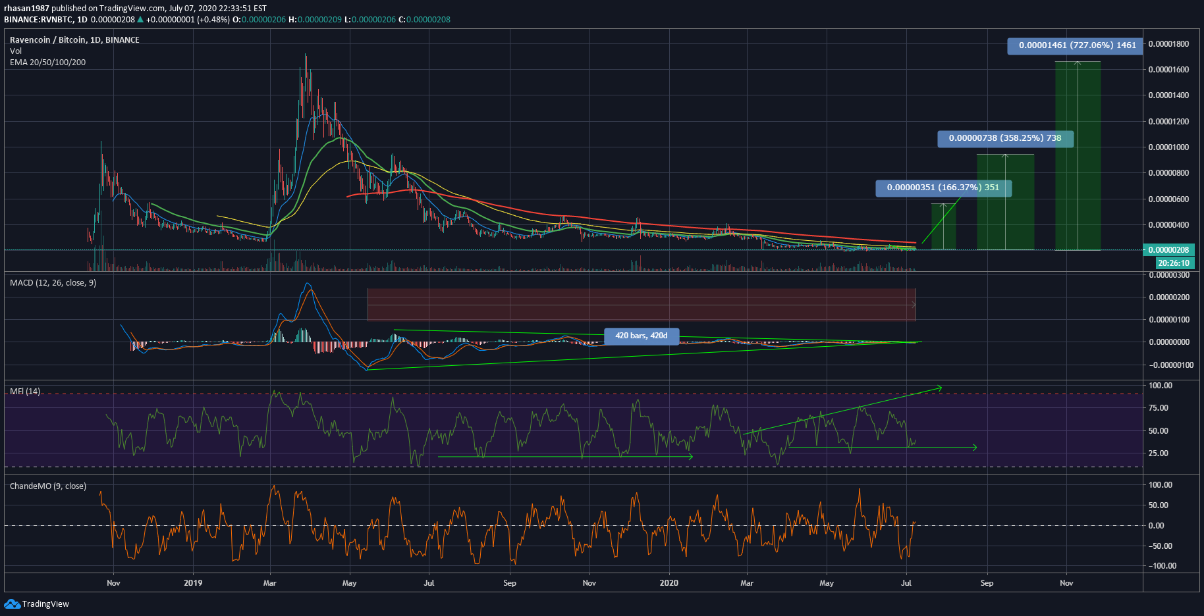Click current price tag 0.00000208 on axis
Image resolution: width=1204 pixels, height=616 pixels.
(1168, 250)
